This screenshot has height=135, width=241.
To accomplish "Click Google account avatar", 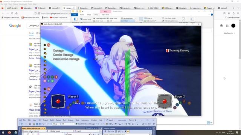I will 233,26.
